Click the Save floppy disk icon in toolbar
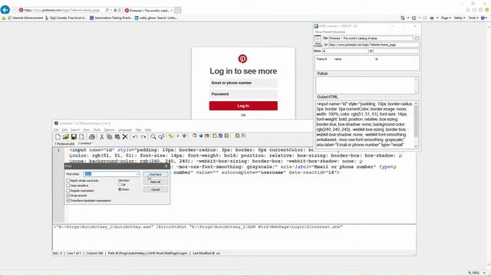 [x=74, y=136]
